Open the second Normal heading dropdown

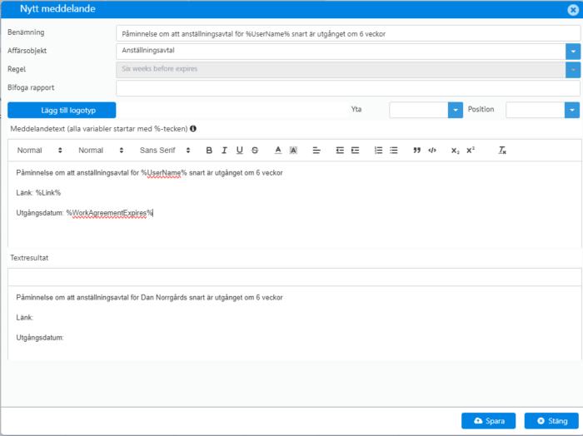[101, 150]
